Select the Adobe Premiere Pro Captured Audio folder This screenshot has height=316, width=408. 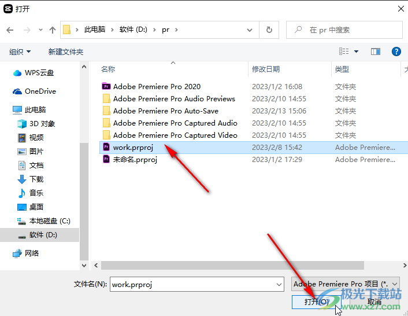pos(175,123)
